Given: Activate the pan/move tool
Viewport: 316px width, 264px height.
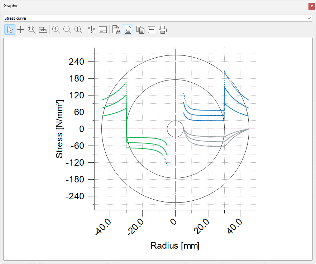Looking at the screenshot, I should (x=20, y=30).
